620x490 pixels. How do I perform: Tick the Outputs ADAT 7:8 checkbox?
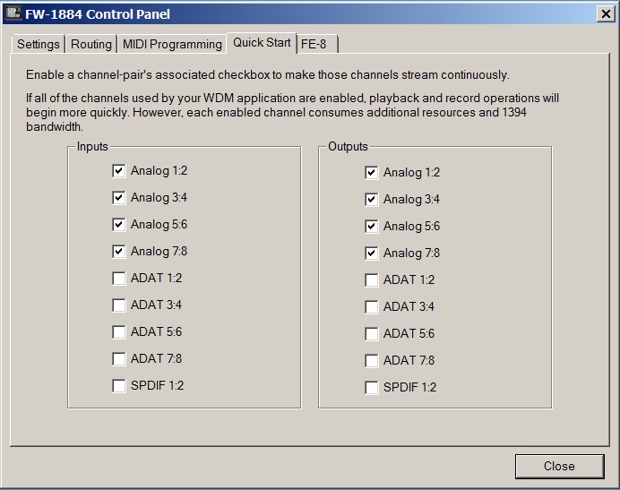pyautogui.click(x=371, y=361)
